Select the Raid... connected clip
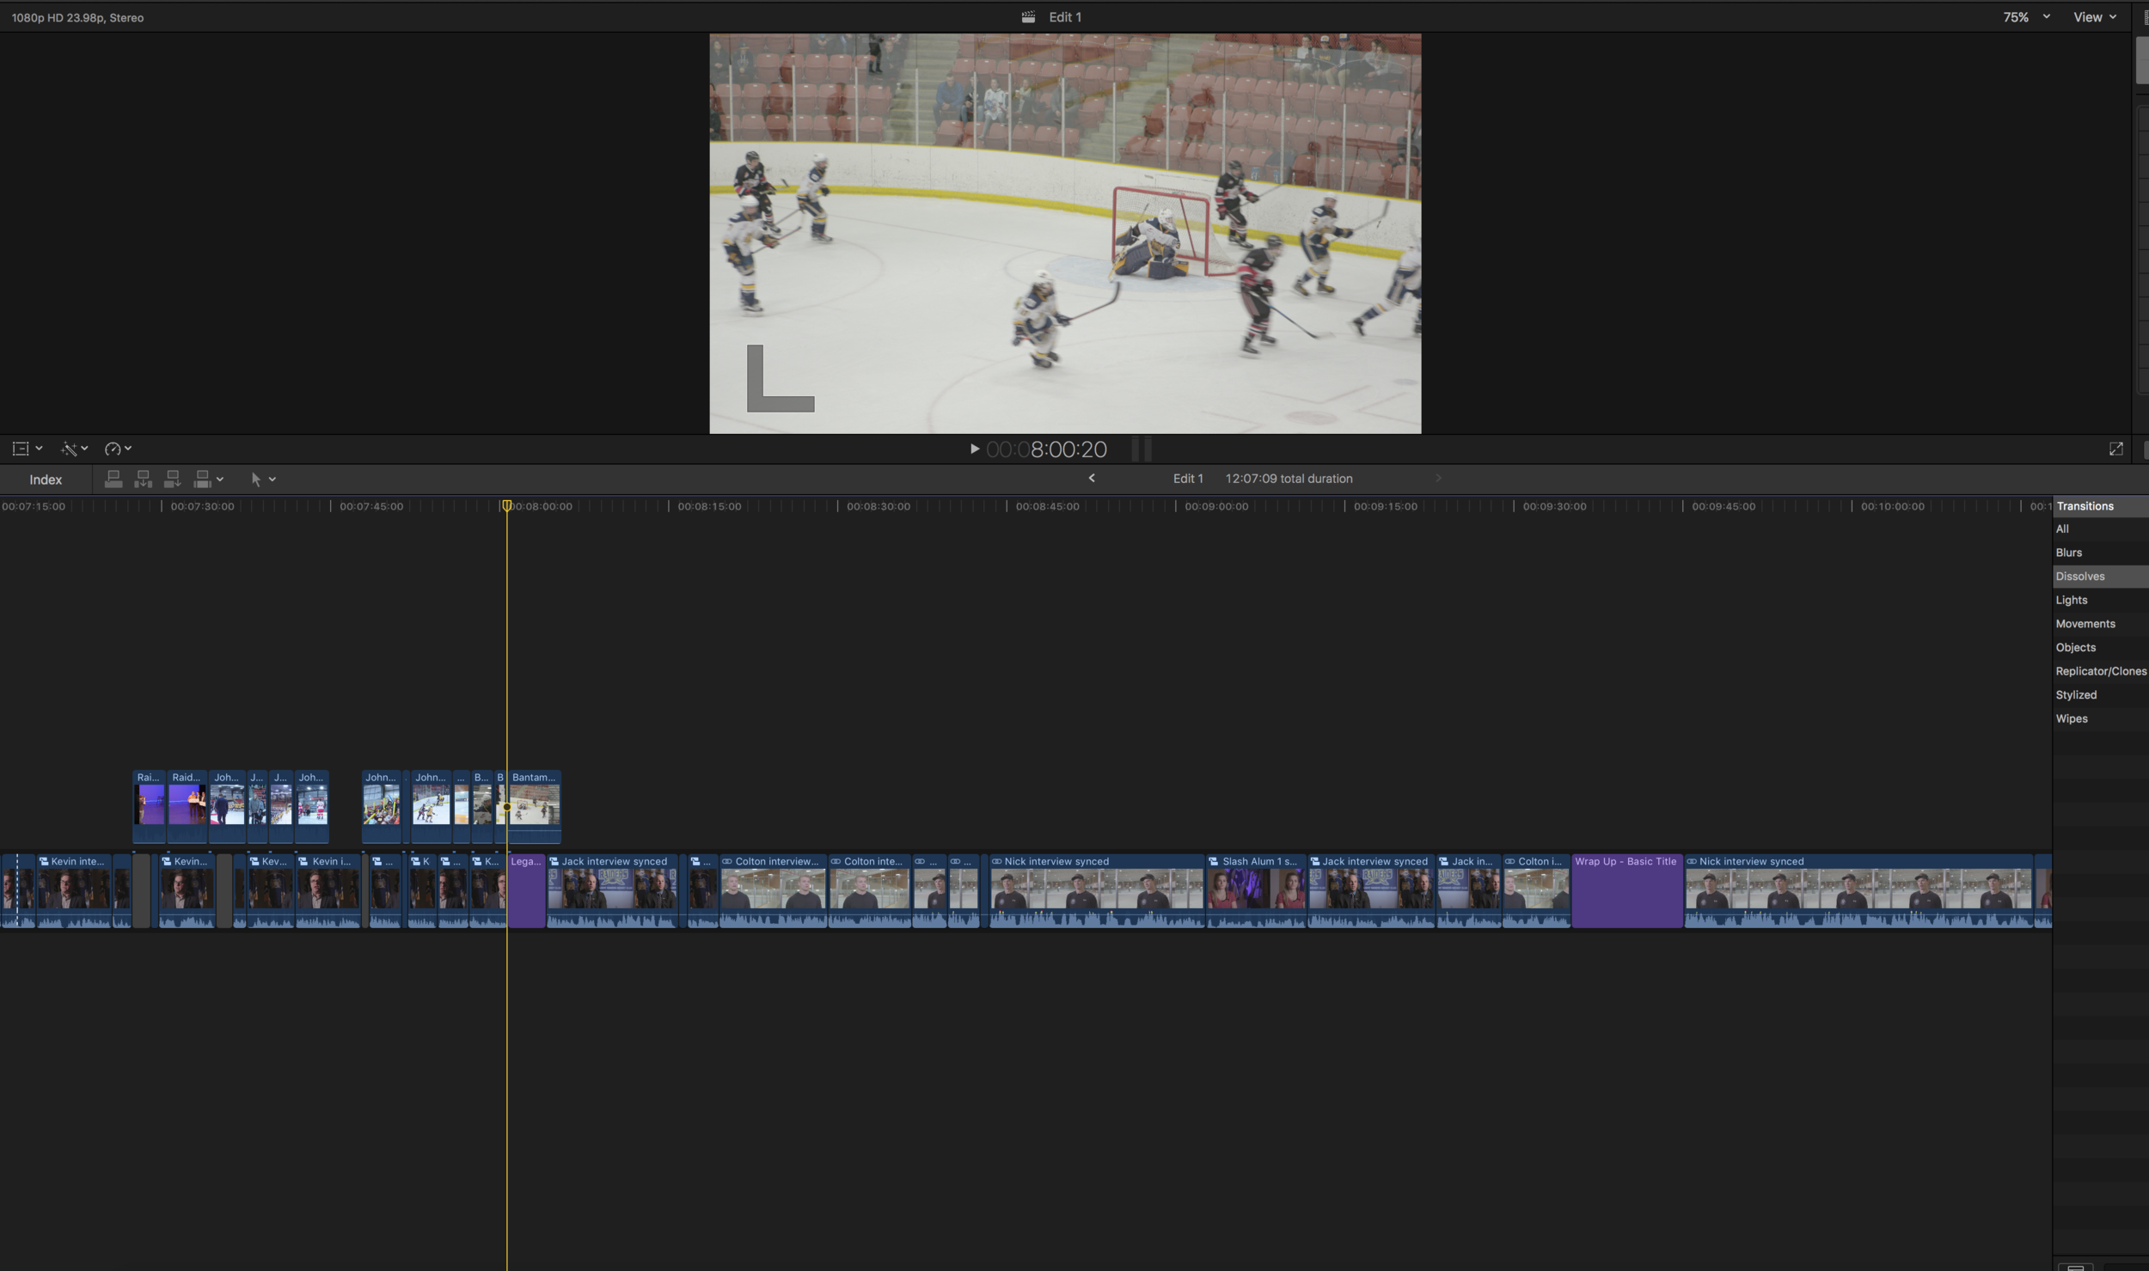 [x=187, y=806]
